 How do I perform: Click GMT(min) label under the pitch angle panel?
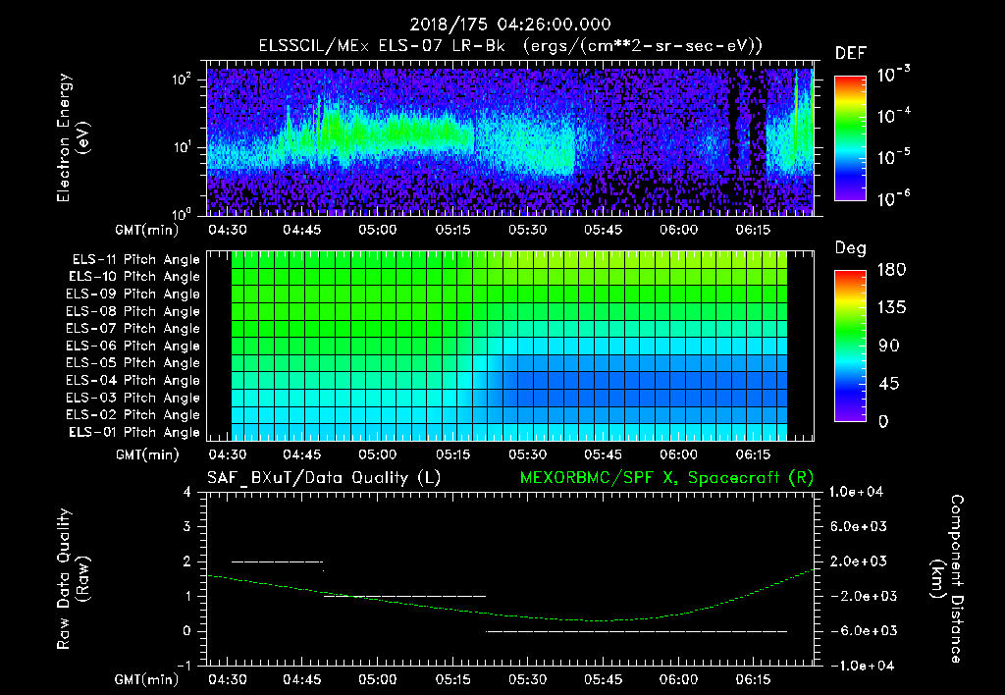click(x=147, y=454)
